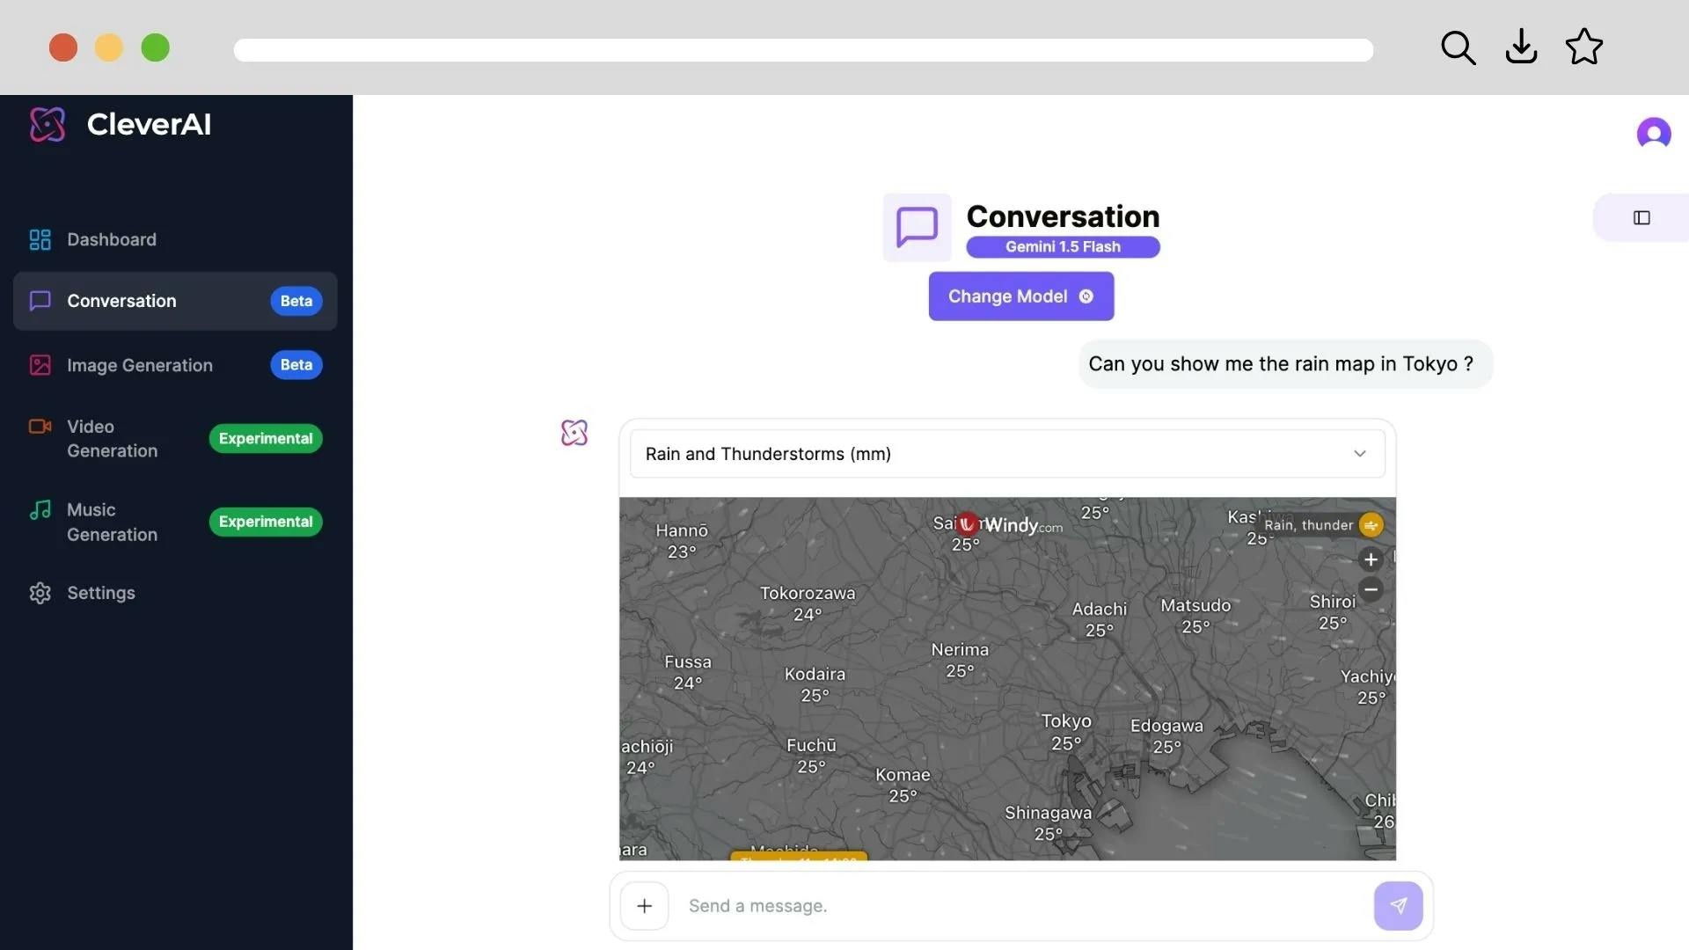The width and height of the screenshot is (1689, 950).
Task: Toggle the side panel layout button
Action: [1641, 217]
